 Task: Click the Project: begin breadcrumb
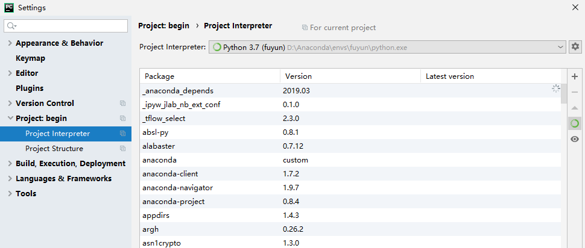[164, 26]
